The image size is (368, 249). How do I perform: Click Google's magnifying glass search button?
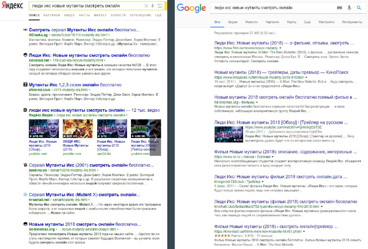coord(359,8)
